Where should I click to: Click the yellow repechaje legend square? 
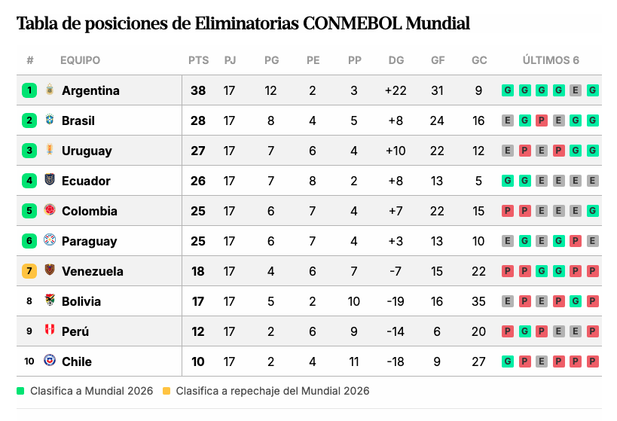coord(166,391)
